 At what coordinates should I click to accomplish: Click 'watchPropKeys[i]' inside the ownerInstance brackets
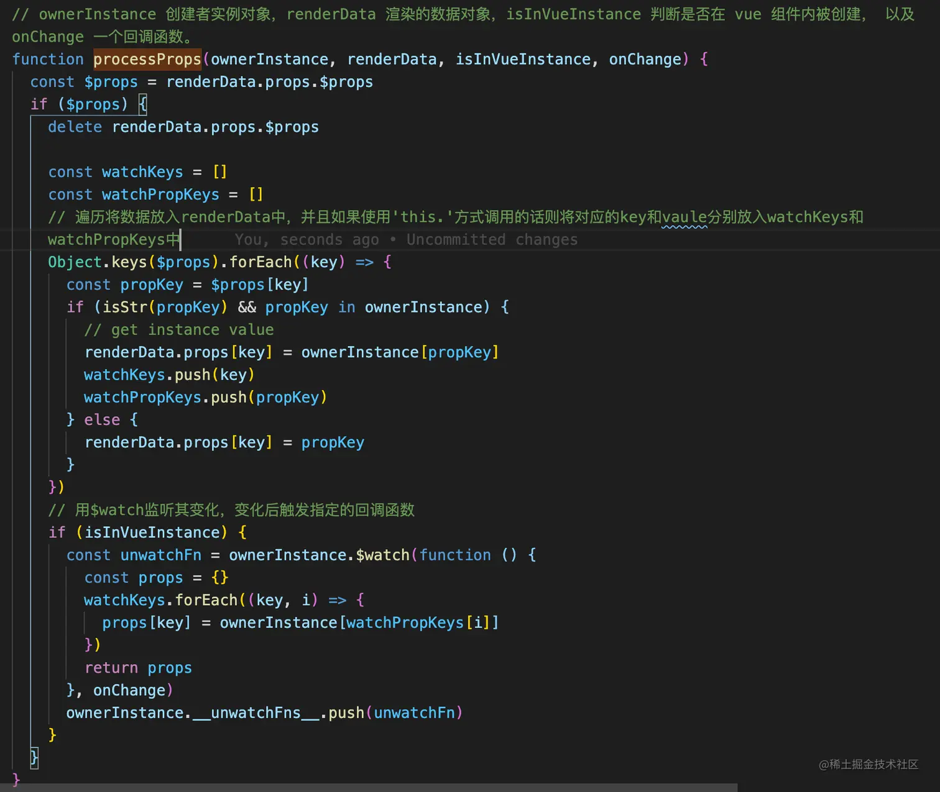(418, 623)
